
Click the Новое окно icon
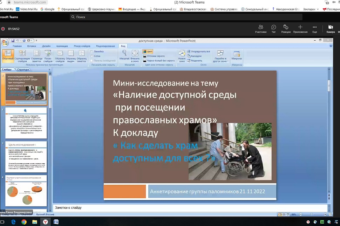point(182,53)
